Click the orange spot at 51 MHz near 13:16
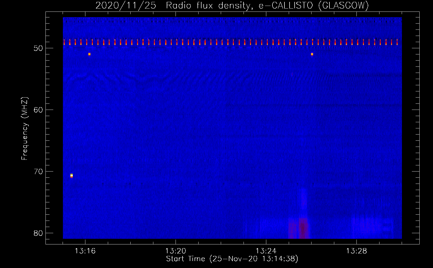 click(x=89, y=54)
